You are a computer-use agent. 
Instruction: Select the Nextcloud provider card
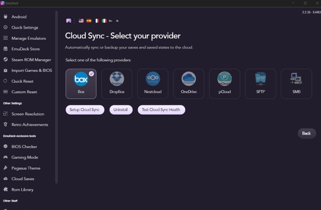pos(153,84)
